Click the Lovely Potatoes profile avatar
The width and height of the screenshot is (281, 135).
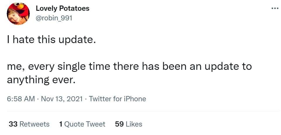(x=18, y=13)
